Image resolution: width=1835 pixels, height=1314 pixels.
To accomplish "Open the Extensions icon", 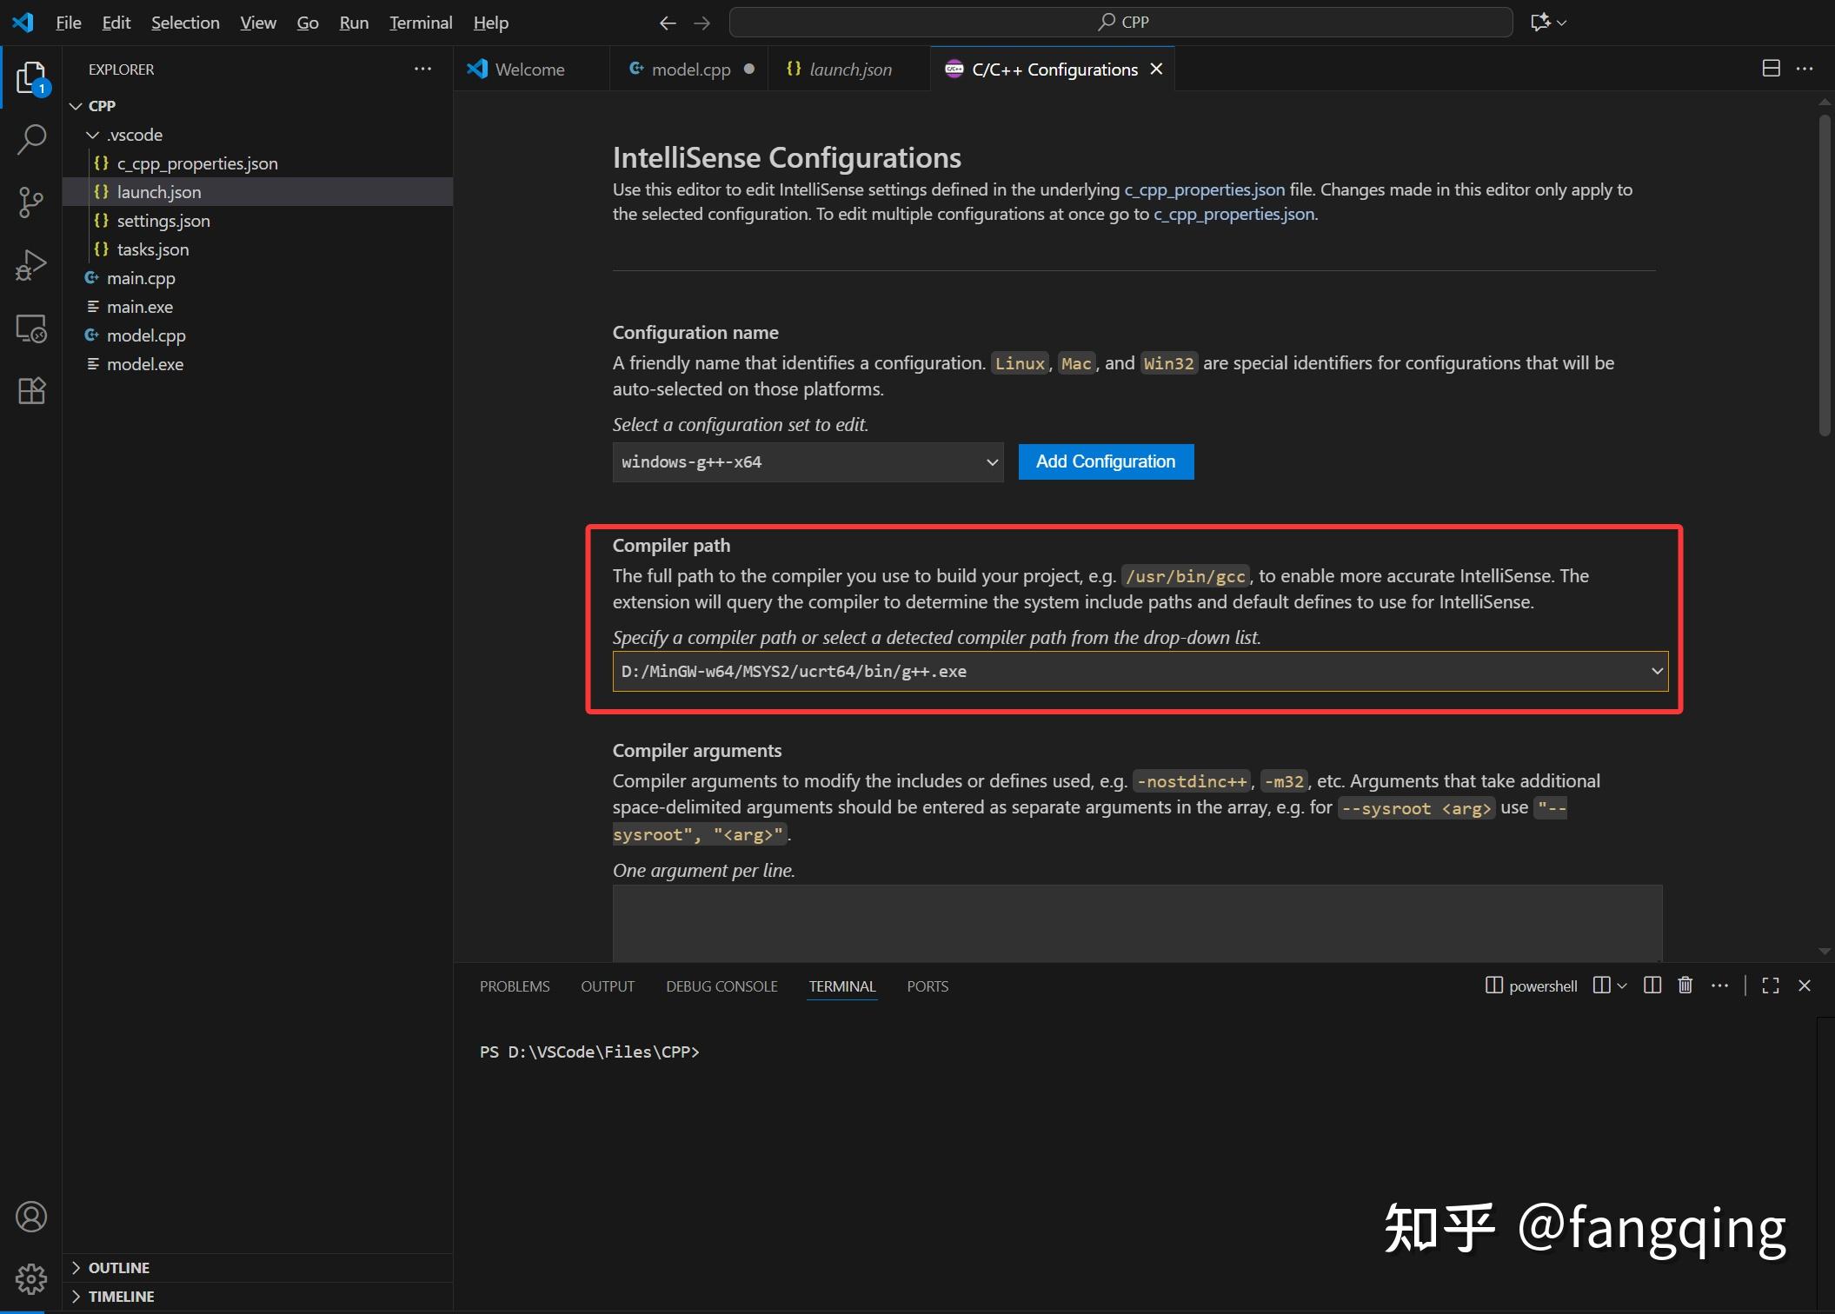I will coord(31,390).
